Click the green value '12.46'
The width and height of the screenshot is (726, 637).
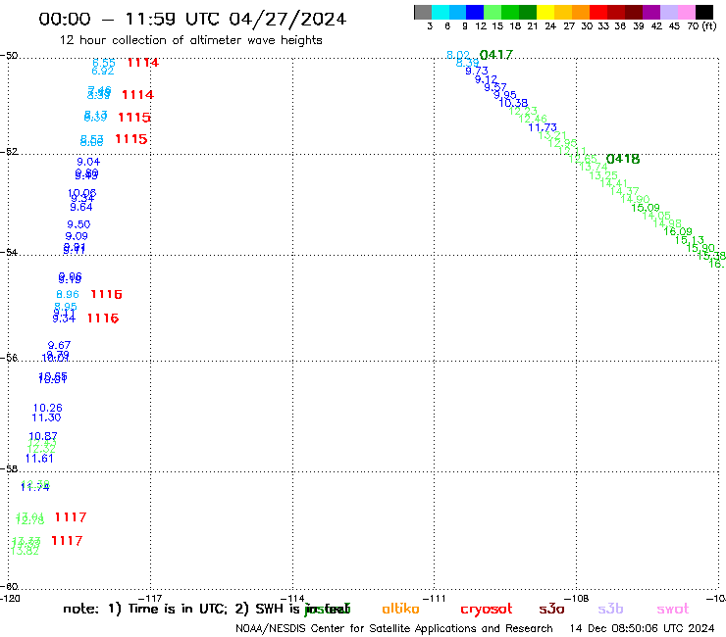[x=533, y=119]
